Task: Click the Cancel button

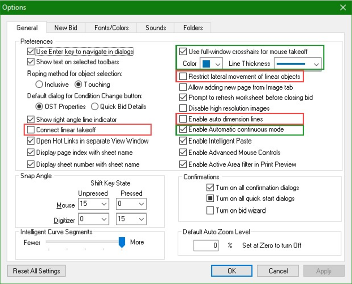Action: click(278, 271)
